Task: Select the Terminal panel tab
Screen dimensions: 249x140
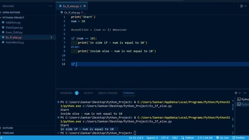Action: 129,93
